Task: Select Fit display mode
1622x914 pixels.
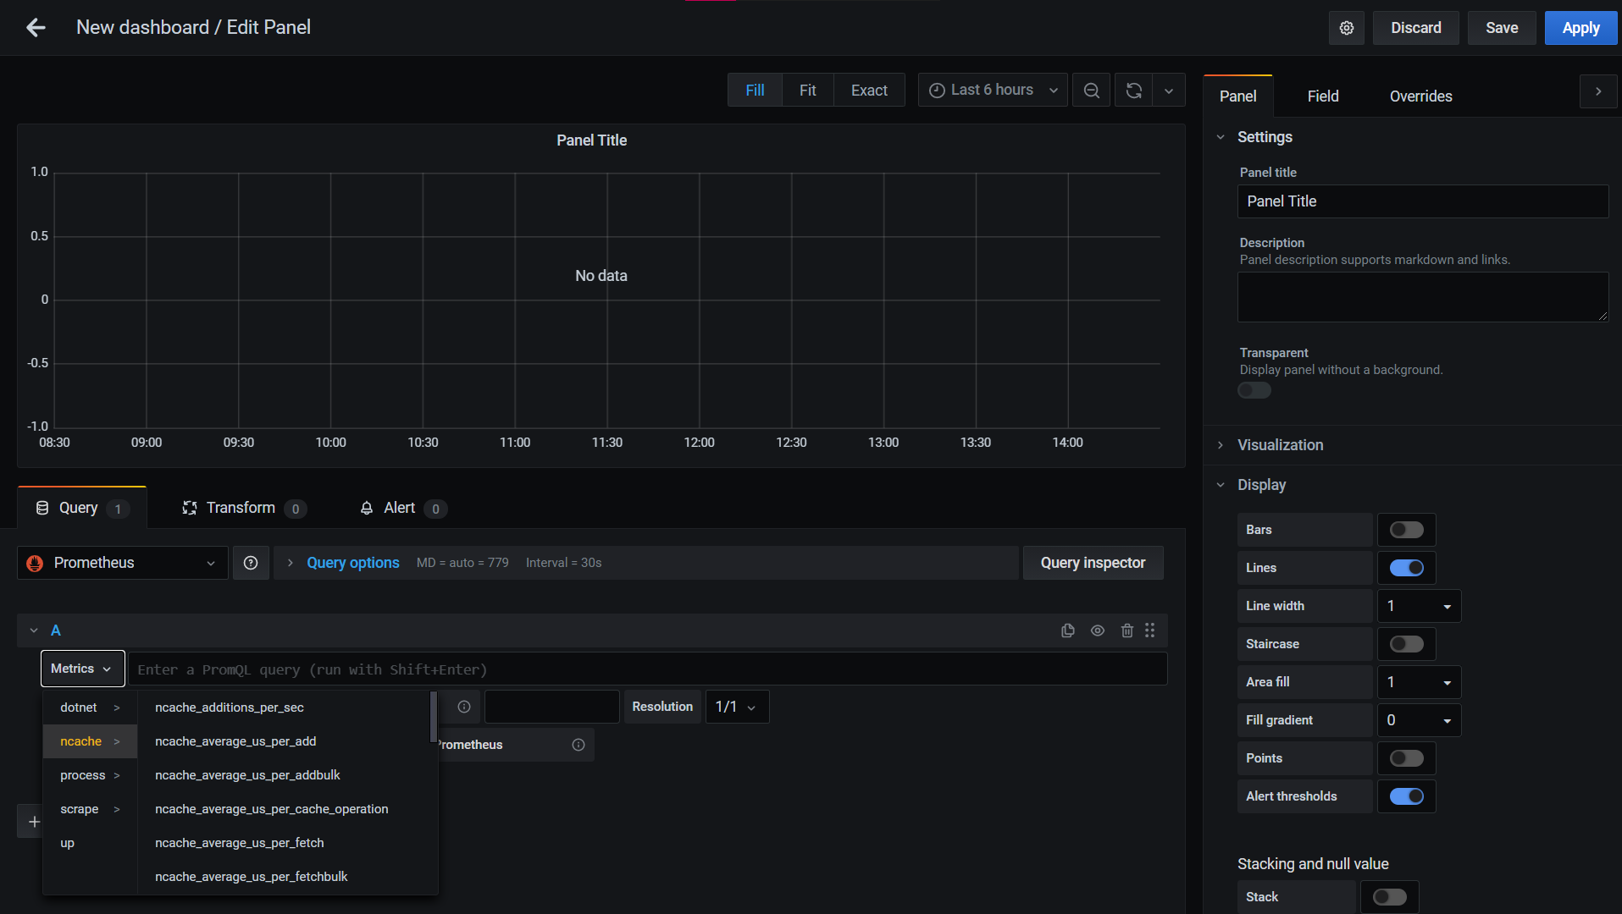Action: click(x=807, y=91)
